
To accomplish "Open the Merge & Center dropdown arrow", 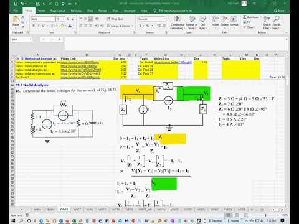I will click(133, 26).
